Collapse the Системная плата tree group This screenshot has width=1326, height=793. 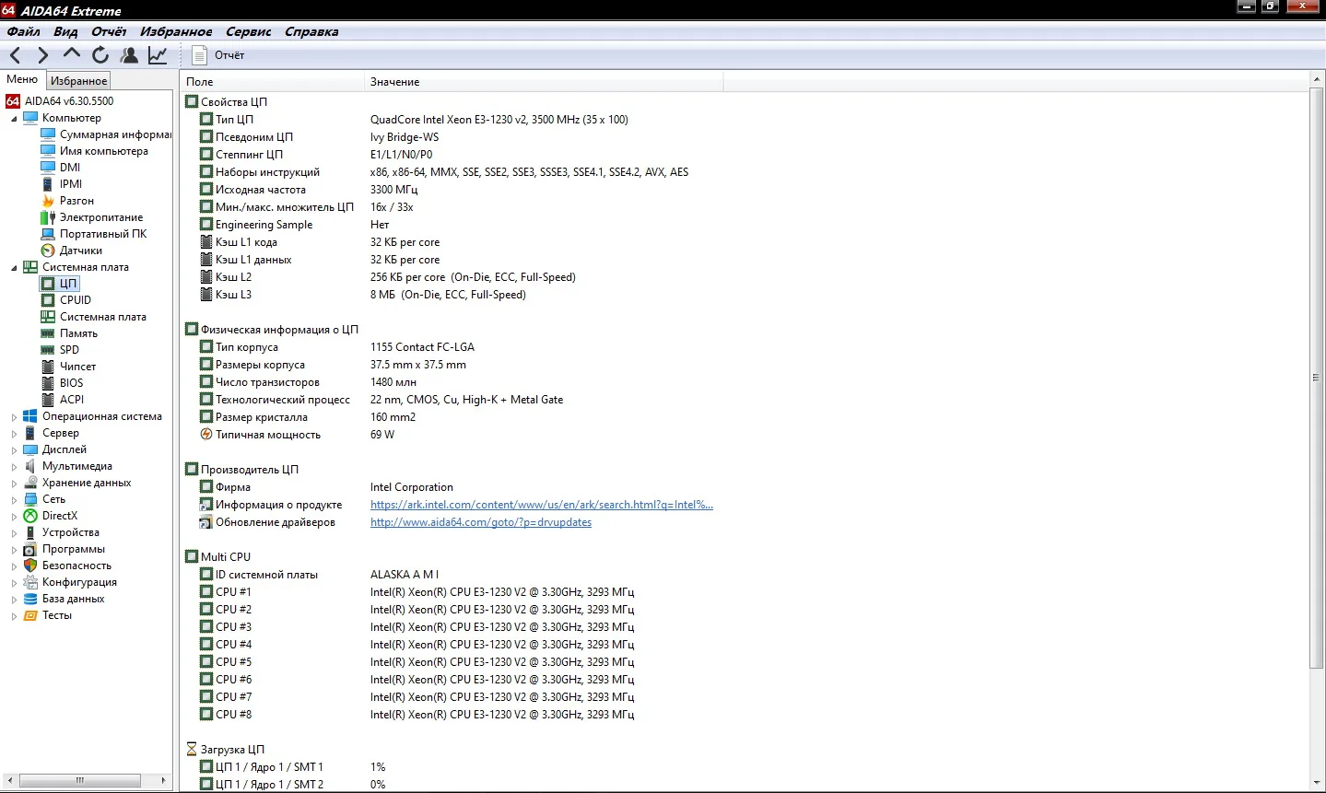pyautogui.click(x=14, y=267)
